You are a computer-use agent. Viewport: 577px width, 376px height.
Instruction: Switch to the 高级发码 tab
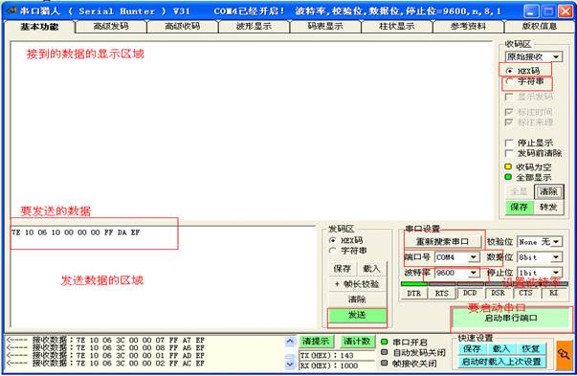(x=111, y=27)
